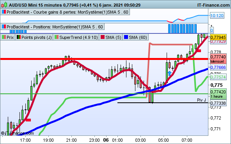
Task: Click the blue swatch beside SMA (60)
Action: (126, 37)
